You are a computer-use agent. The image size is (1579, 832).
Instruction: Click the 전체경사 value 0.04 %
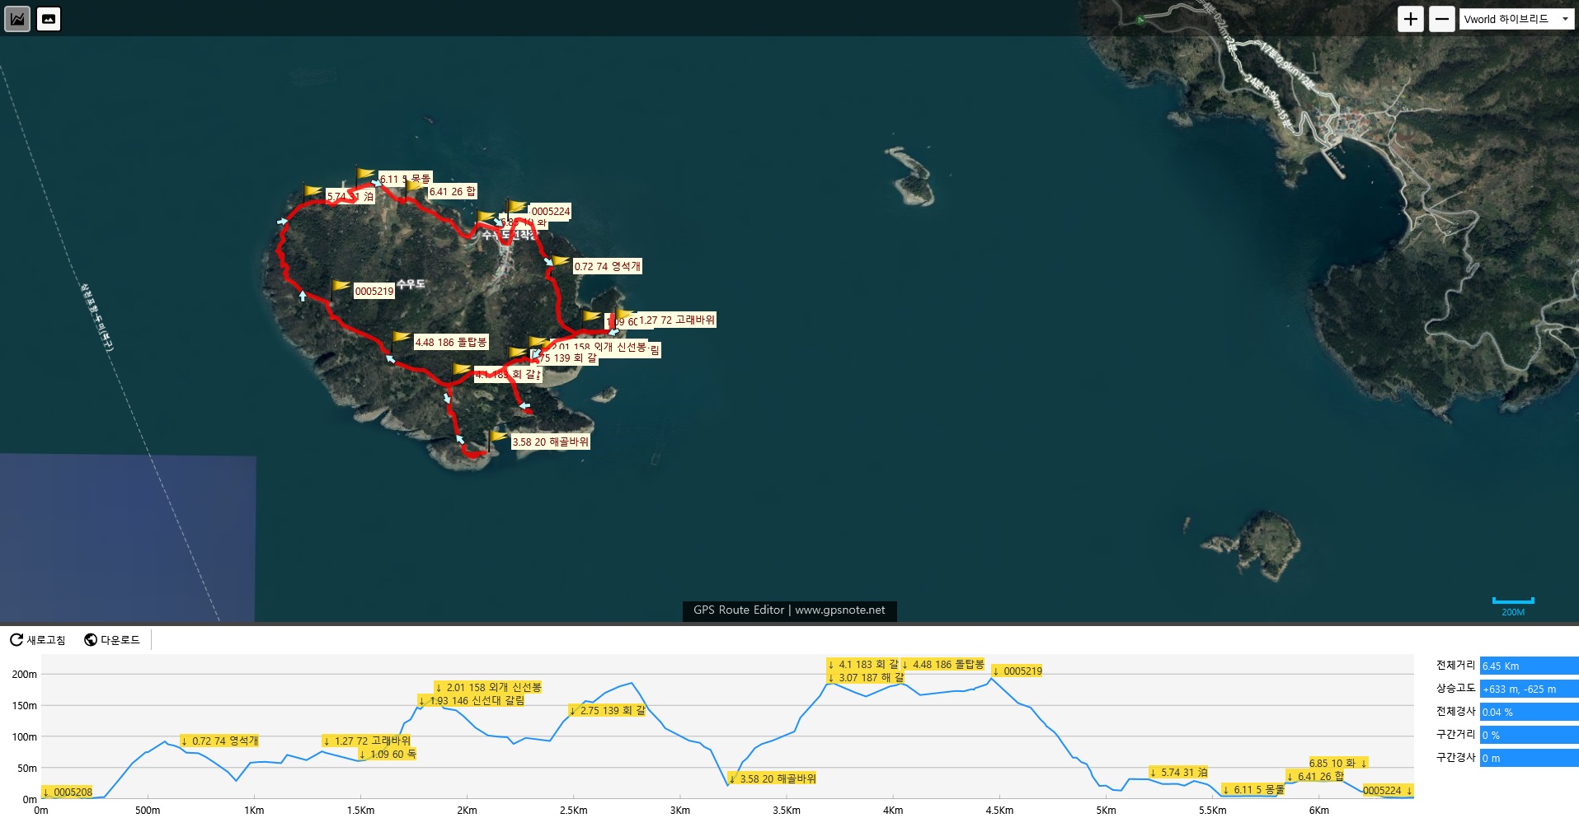[1529, 712]
